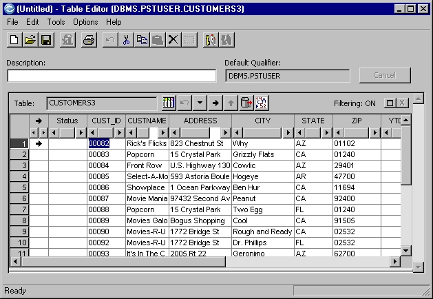Open the File menu
Viewport: 433px width, 299px height.
(12, 22)
